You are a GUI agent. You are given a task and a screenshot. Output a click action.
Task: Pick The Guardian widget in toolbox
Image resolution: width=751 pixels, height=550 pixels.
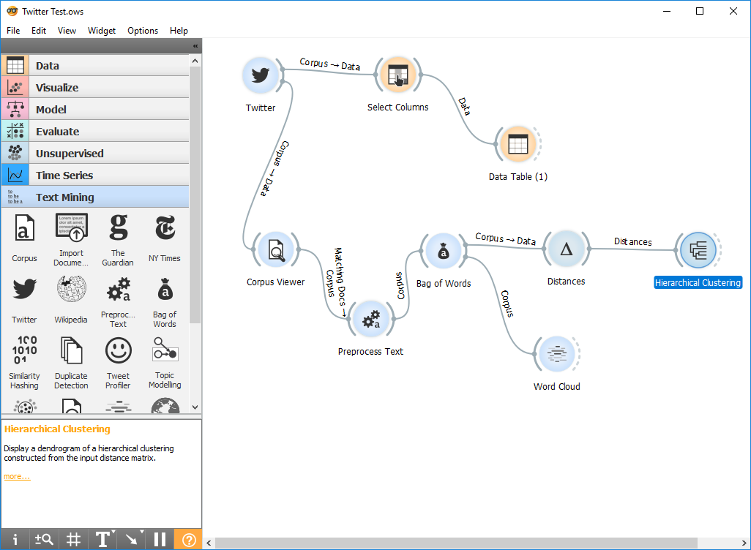point(118,239)
